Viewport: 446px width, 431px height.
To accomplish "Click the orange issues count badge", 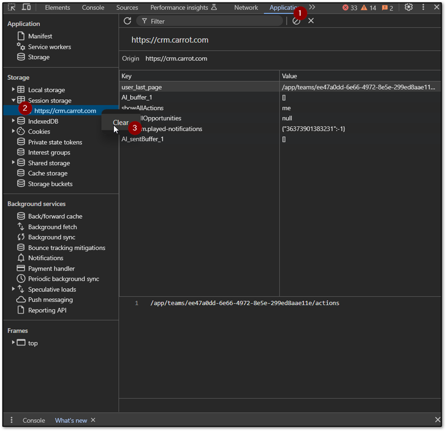I will pyautogui.click(x=387, y=8).
